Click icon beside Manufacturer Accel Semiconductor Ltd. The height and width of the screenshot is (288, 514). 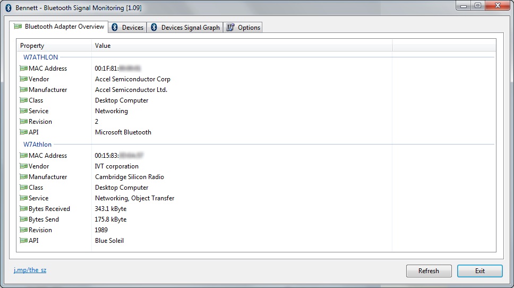click(23, 90)
